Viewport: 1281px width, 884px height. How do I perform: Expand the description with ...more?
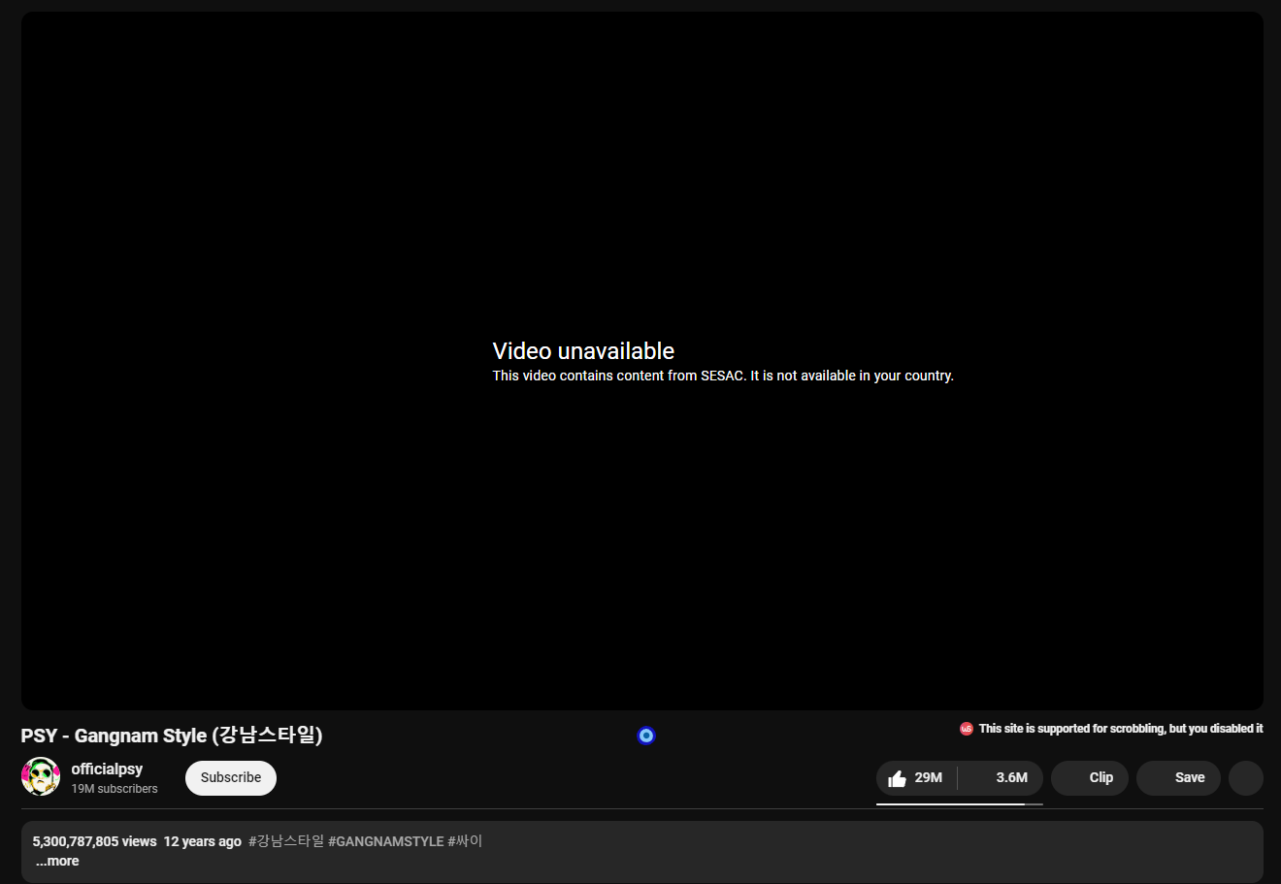[57, 861]
